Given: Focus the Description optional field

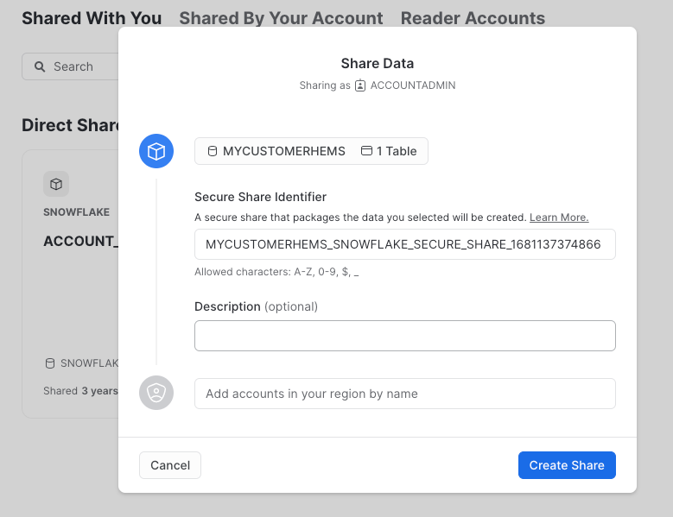Looking at the screenshot, I should (404, 336).
